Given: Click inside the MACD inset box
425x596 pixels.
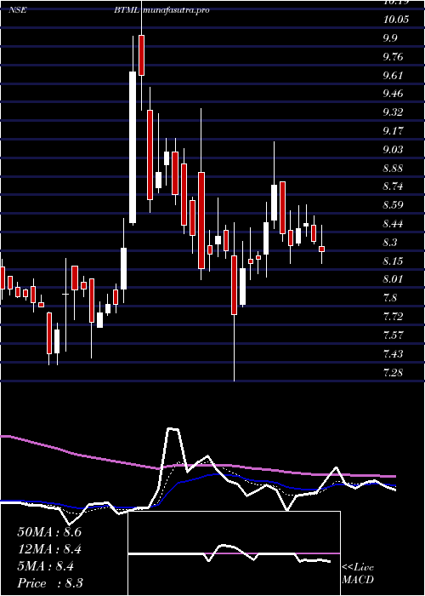Looking at the screenshot, I should coord(234,553).
